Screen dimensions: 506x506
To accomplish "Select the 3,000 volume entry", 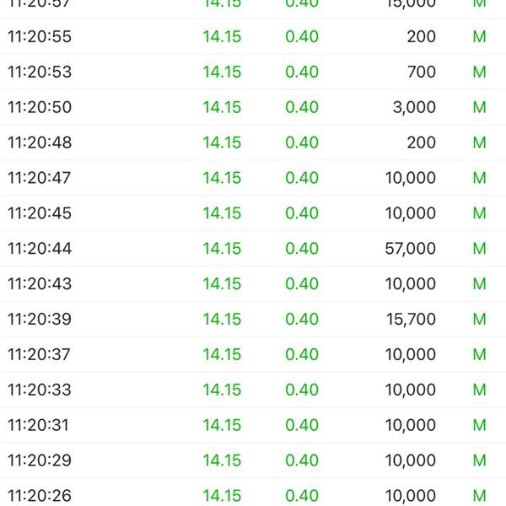I will click(x=414, y=107).
